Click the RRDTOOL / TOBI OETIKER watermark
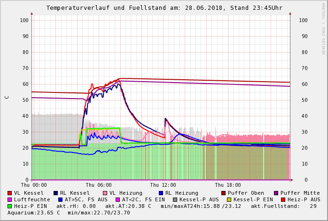The image size is (328, 221). pyautogui.click(x=323, y=28)
